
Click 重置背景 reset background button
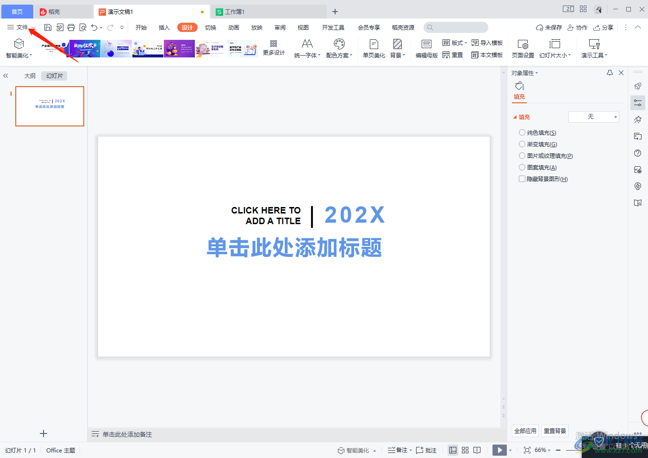[555, 431]
